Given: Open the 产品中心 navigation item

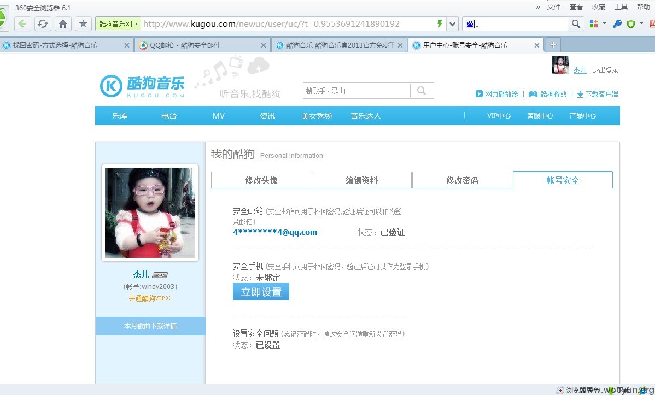Looking at the screenshot, I should pyautogui.click(x=583, y=116).
